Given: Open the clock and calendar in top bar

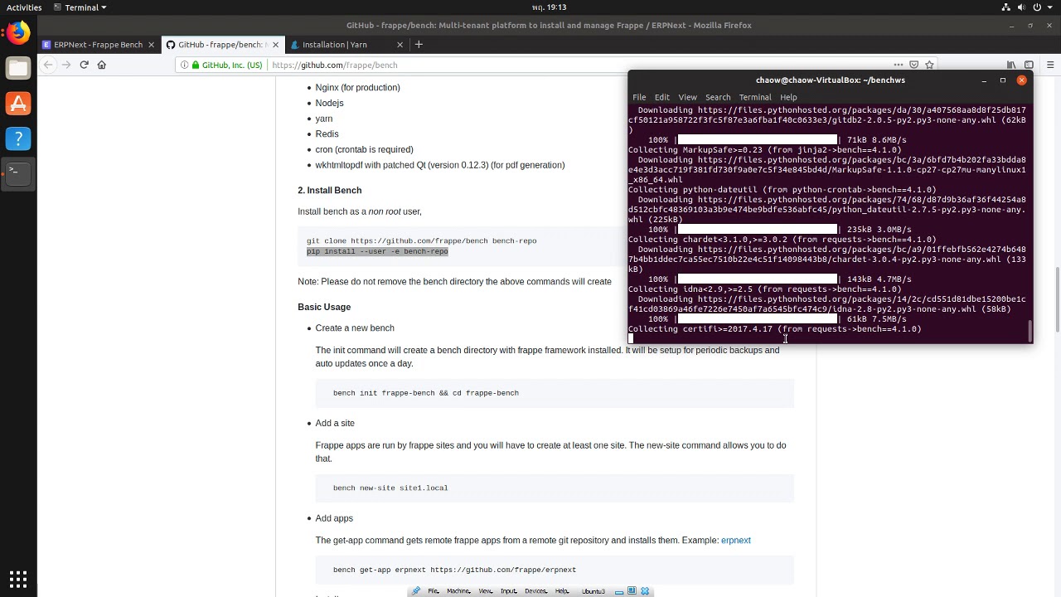Looking at the screenshot, I should coord(550,7).
